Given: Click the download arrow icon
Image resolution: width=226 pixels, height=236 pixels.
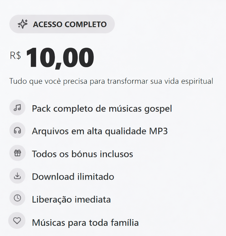Looking at the screenshot, I should pyautogui.click(x=17, y=176).
